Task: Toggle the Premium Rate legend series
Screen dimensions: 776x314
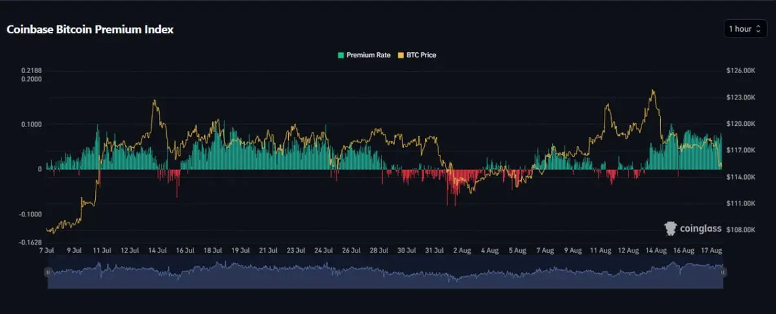Action: (364, 56)
